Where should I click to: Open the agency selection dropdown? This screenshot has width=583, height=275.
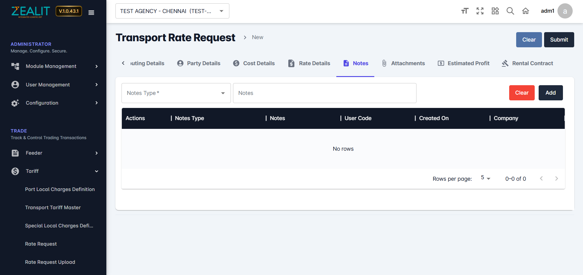click(x=172, y=11)
